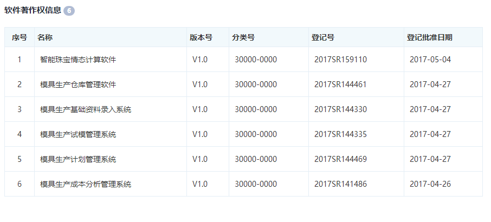Viewport: 491px width, 222px height.
Task: Click 模具生产计划管理系统 name
Action: (78, 159)
